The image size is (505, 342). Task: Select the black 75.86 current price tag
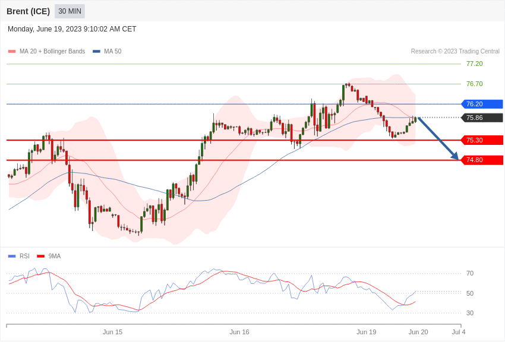pyautogui.click(x=482, y=118)
